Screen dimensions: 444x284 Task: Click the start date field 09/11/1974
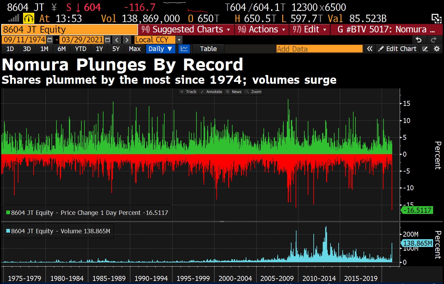coord(24,40)
